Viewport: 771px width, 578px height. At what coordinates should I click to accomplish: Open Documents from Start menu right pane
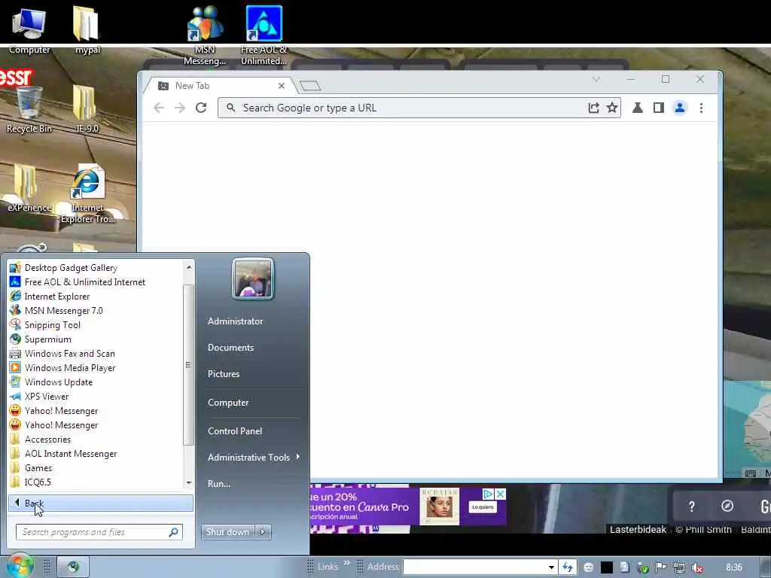click(230, 348)
